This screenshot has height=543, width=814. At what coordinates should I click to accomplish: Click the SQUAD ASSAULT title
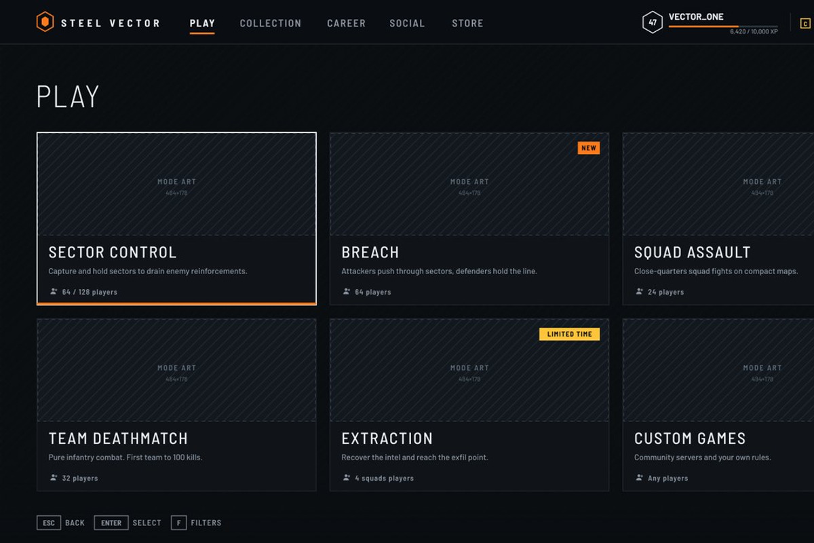pyautogui.click(x=693, y=252)
